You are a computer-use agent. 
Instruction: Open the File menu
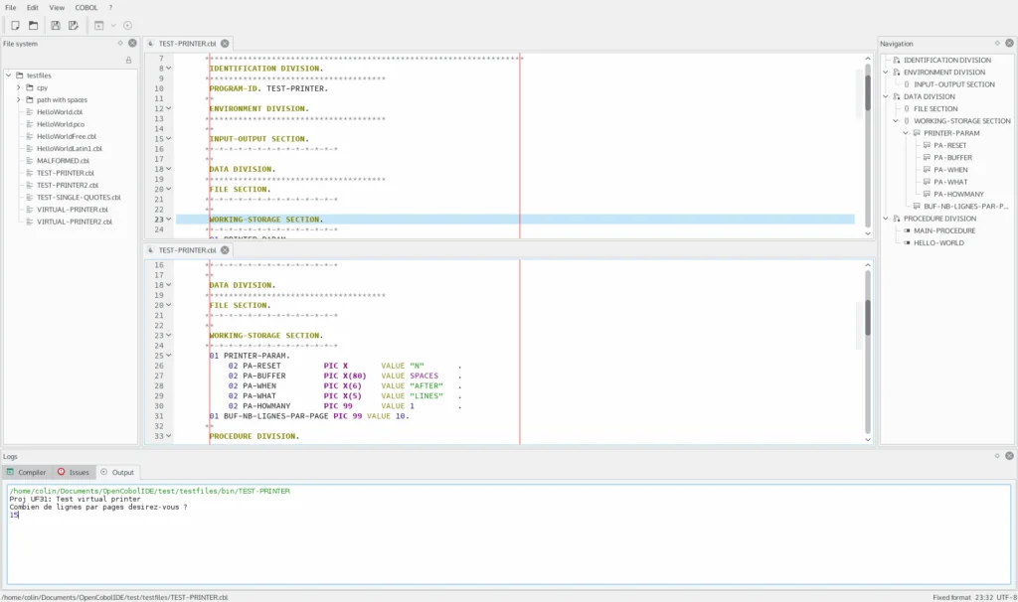point(10,8)
